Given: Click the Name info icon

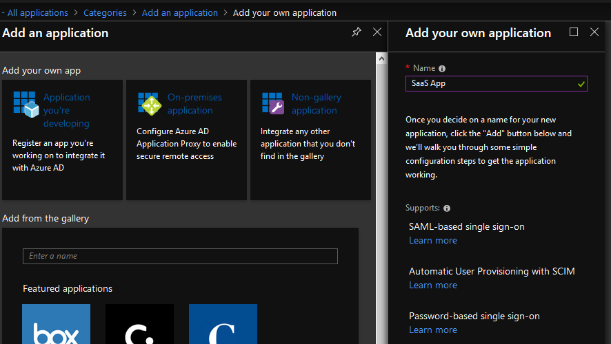Looking at the screenshot, I should pyautogui.click(x=442, y=68).
